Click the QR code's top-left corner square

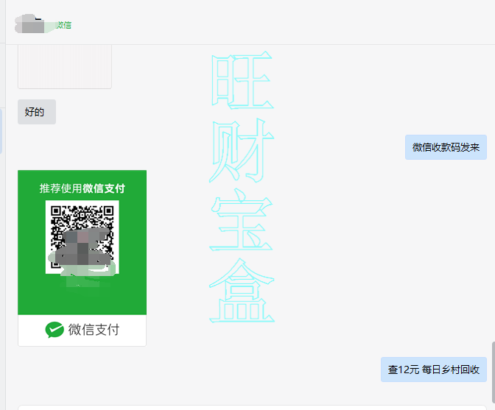[59, 214]
